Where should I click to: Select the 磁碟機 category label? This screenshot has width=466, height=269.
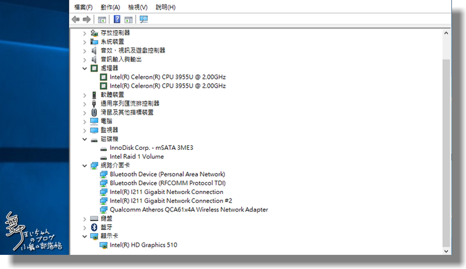109,139
